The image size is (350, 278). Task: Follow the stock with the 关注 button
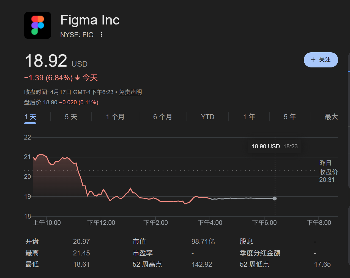pos(321,60)
